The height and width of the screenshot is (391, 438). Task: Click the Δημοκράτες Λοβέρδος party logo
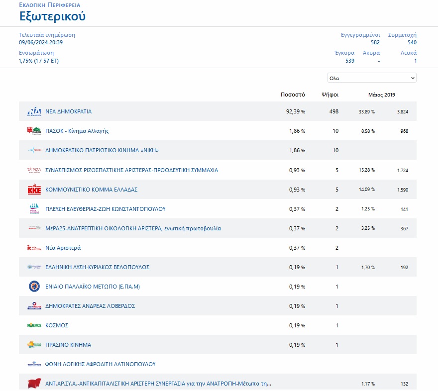(x=34, y=306)
